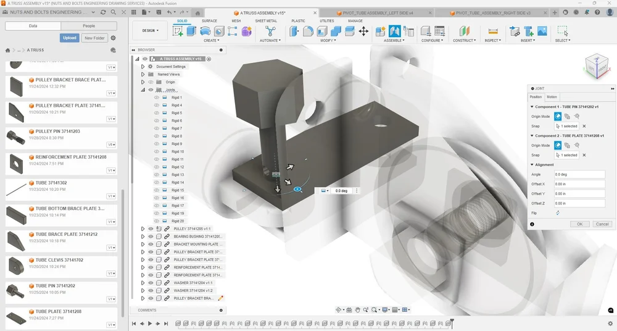Click the Hole tool icon
Image resolution: width=617 pixels, height=331 pixels.
point(219,31)
